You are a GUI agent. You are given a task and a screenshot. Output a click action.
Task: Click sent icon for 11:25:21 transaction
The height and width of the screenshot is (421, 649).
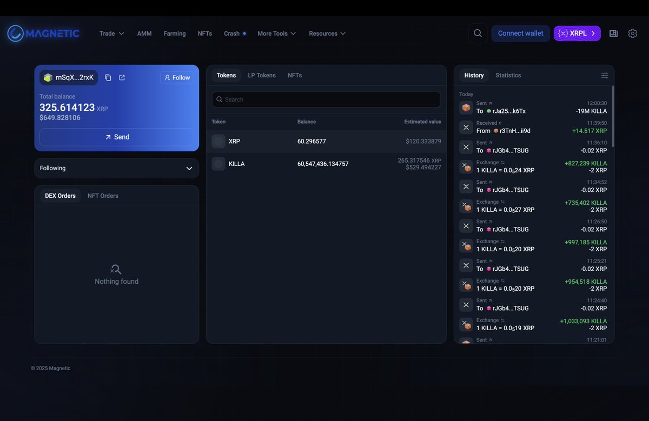point(466,265)
